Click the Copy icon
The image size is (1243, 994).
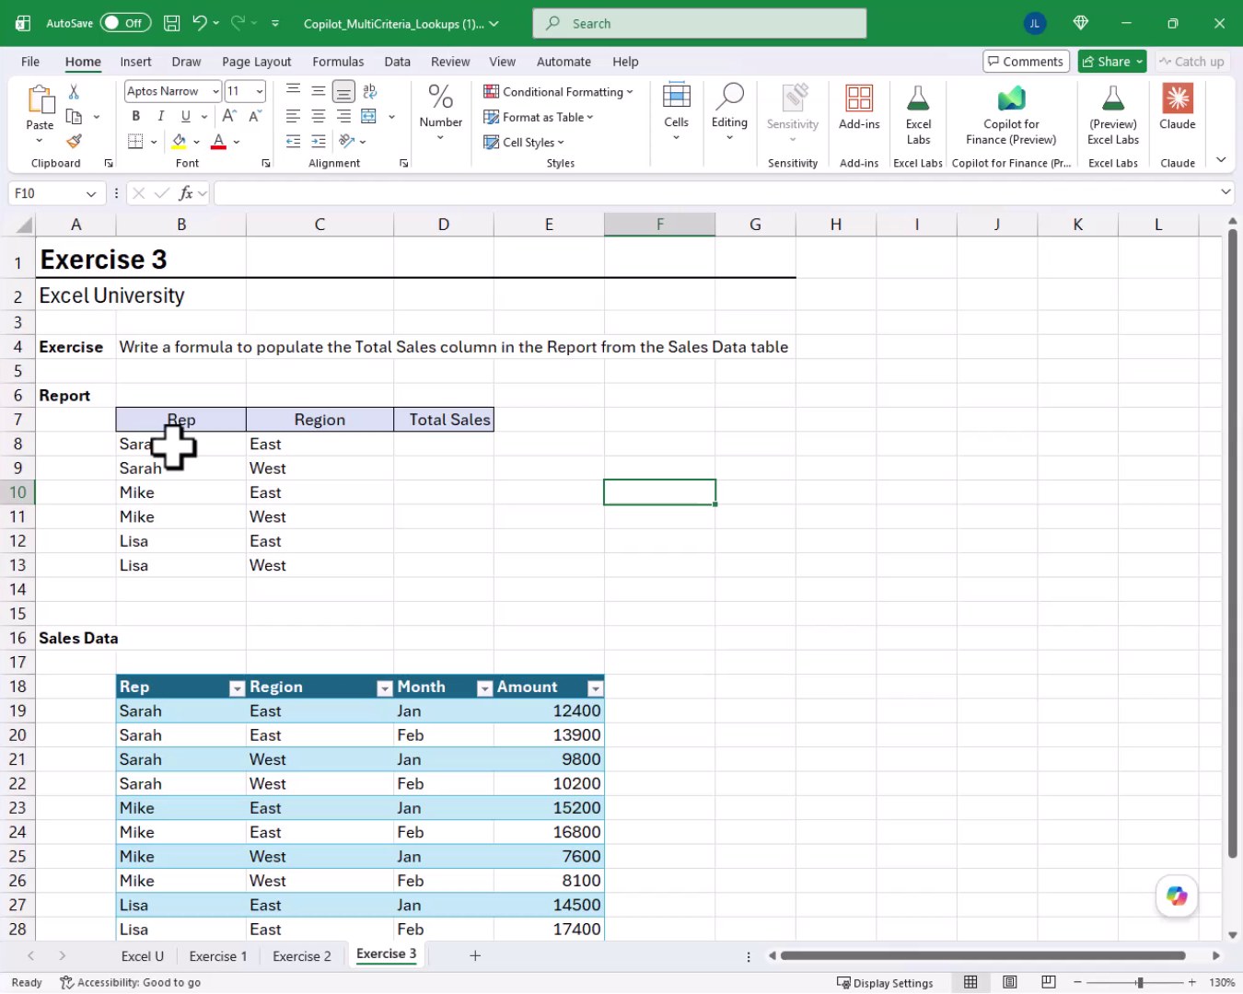74,117
